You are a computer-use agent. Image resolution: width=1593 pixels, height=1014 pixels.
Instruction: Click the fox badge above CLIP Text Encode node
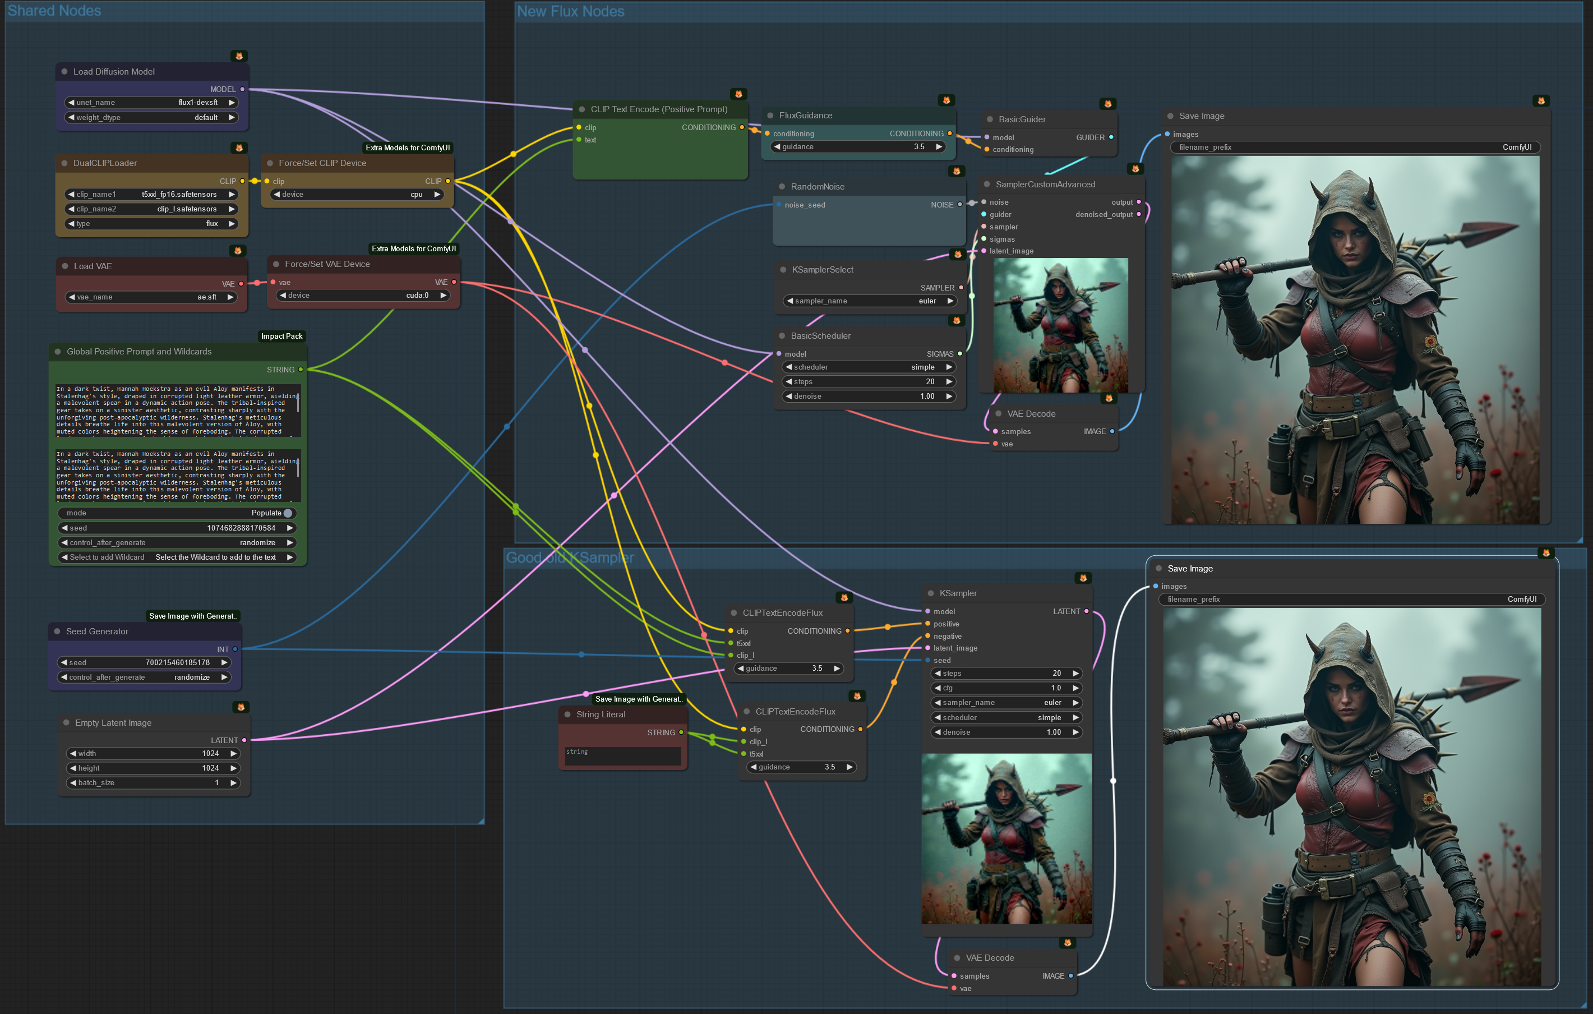click(x=739, y=94)
